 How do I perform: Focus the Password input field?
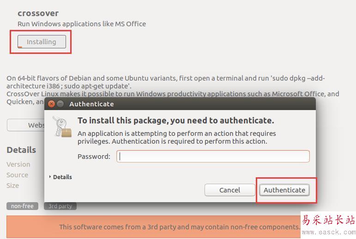click(x=213, y=157)
